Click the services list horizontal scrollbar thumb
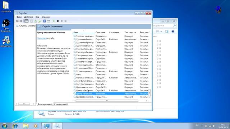The height and width of the screenshot is (129, 230). pyautogui.click(x=107, y=101)
